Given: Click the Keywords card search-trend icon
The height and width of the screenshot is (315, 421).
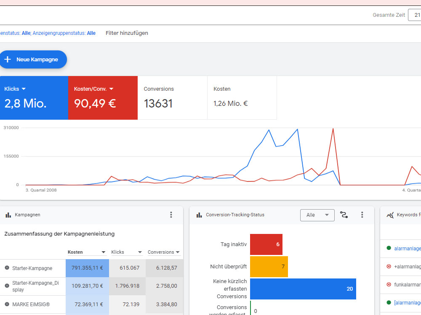Looking at the screenshot, I should [390, 215].
